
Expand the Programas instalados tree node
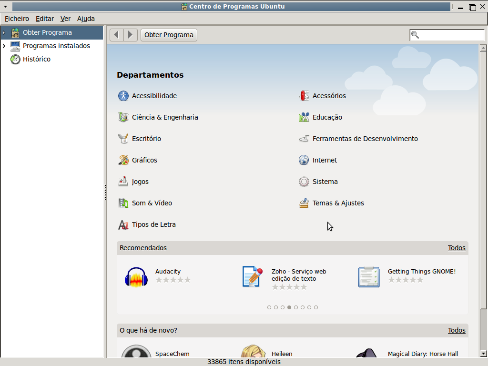point(4,46)
